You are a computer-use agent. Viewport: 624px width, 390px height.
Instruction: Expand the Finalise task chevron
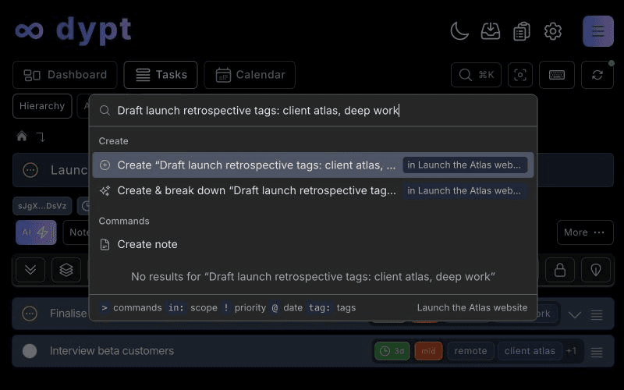tap(574, 315)
